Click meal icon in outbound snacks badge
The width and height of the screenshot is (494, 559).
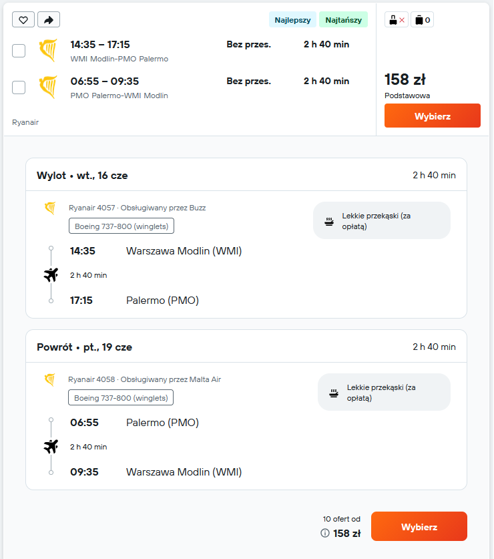pos(329,221)
